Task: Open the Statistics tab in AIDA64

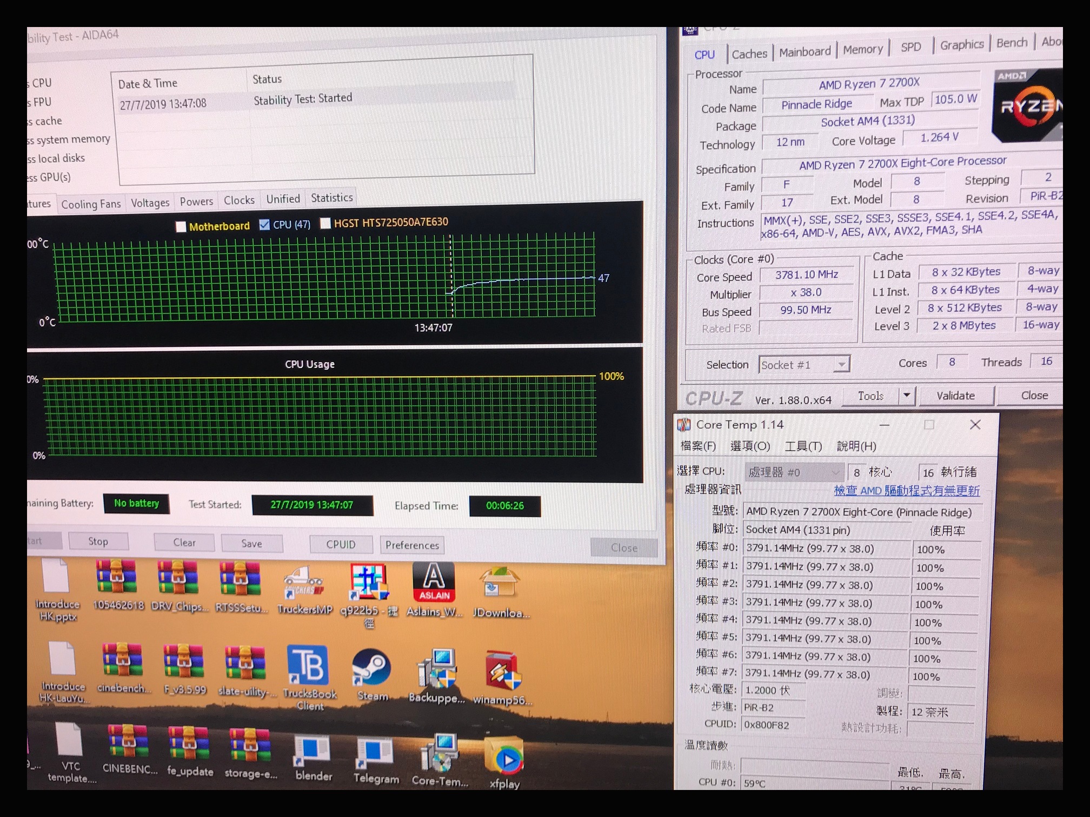Action: [331, 198]
